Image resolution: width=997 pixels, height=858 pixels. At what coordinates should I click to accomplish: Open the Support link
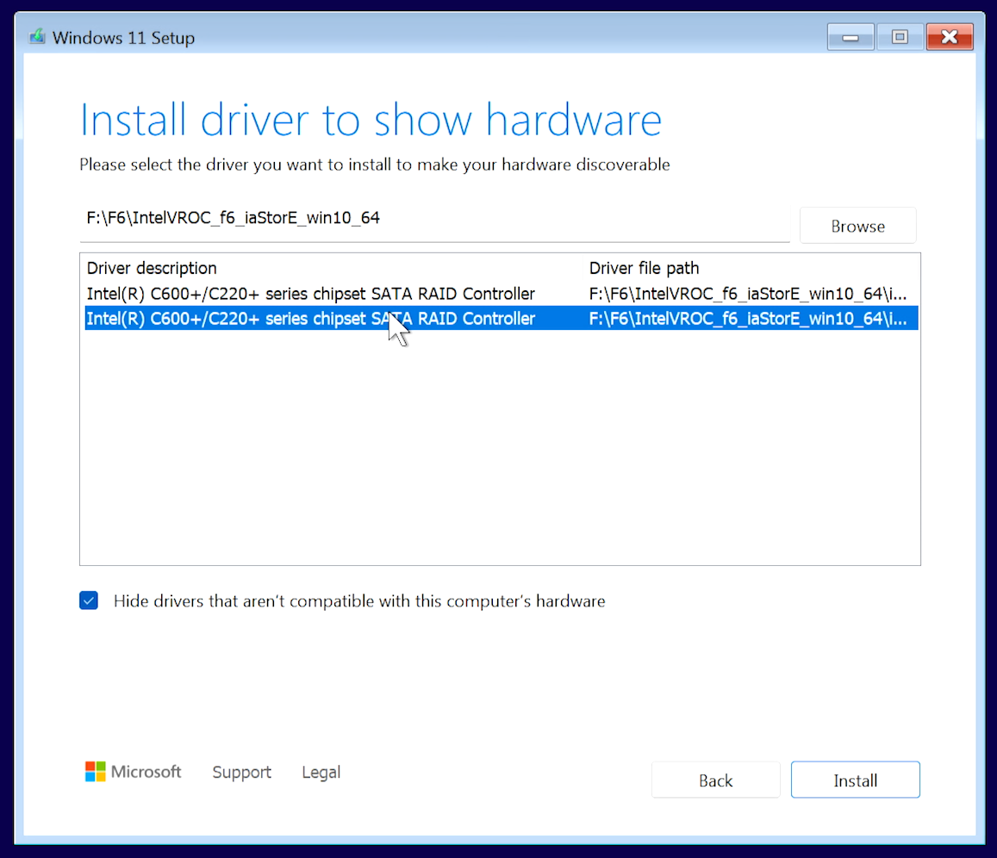[x=241, y=772]
